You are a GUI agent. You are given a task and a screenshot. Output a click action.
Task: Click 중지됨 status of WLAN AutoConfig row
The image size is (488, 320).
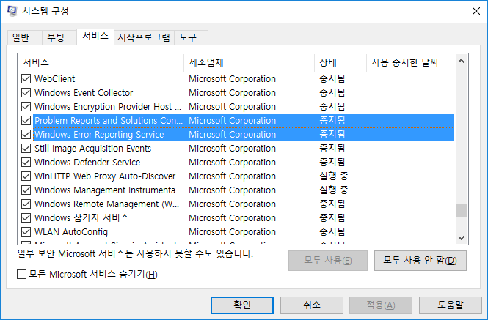[x=332, y=232]
